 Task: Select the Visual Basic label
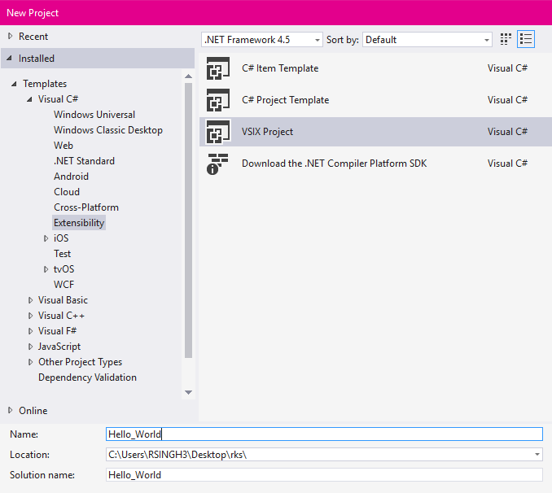coord(63,300)
